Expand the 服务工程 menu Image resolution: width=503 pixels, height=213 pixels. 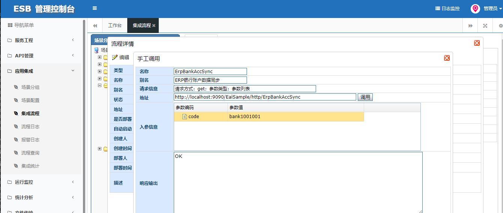pos(41,40)
